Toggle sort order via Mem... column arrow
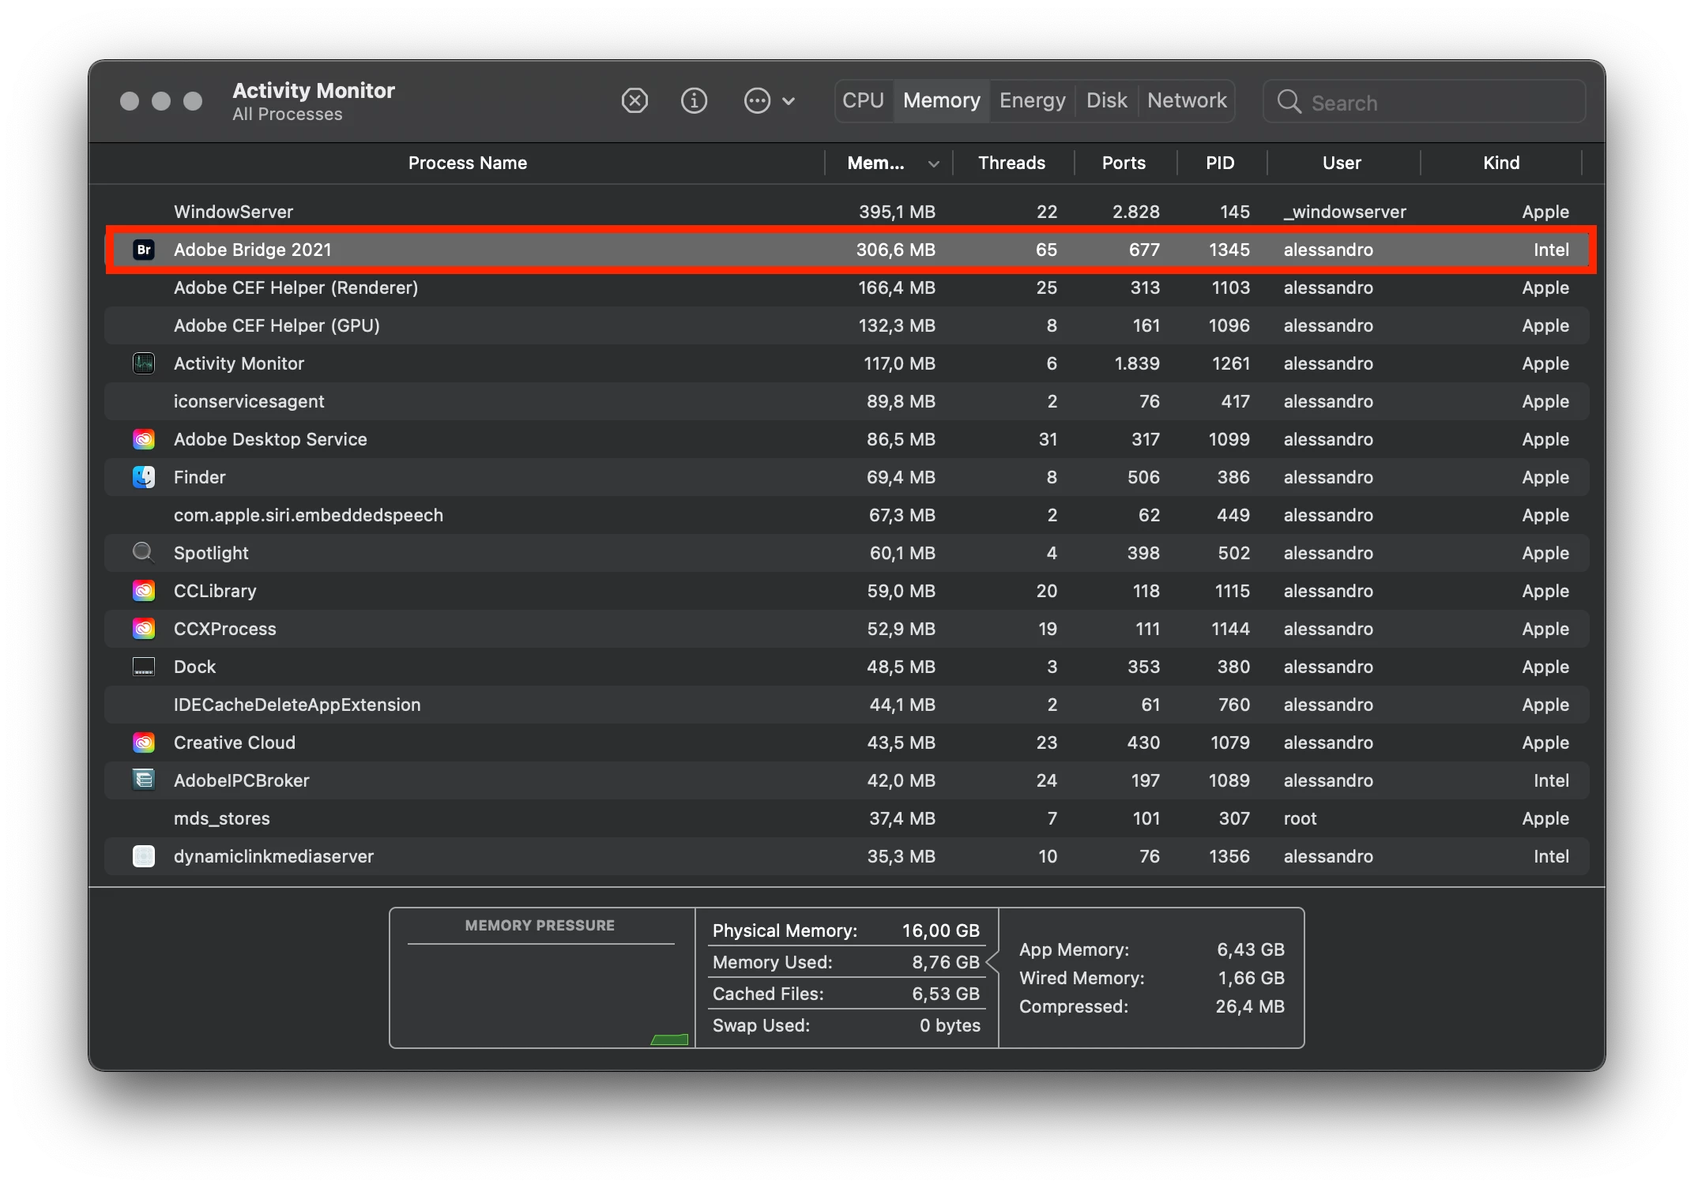Image resolution: width=1694 pixels, height=1188 pixels. click(x=933, y=164)
